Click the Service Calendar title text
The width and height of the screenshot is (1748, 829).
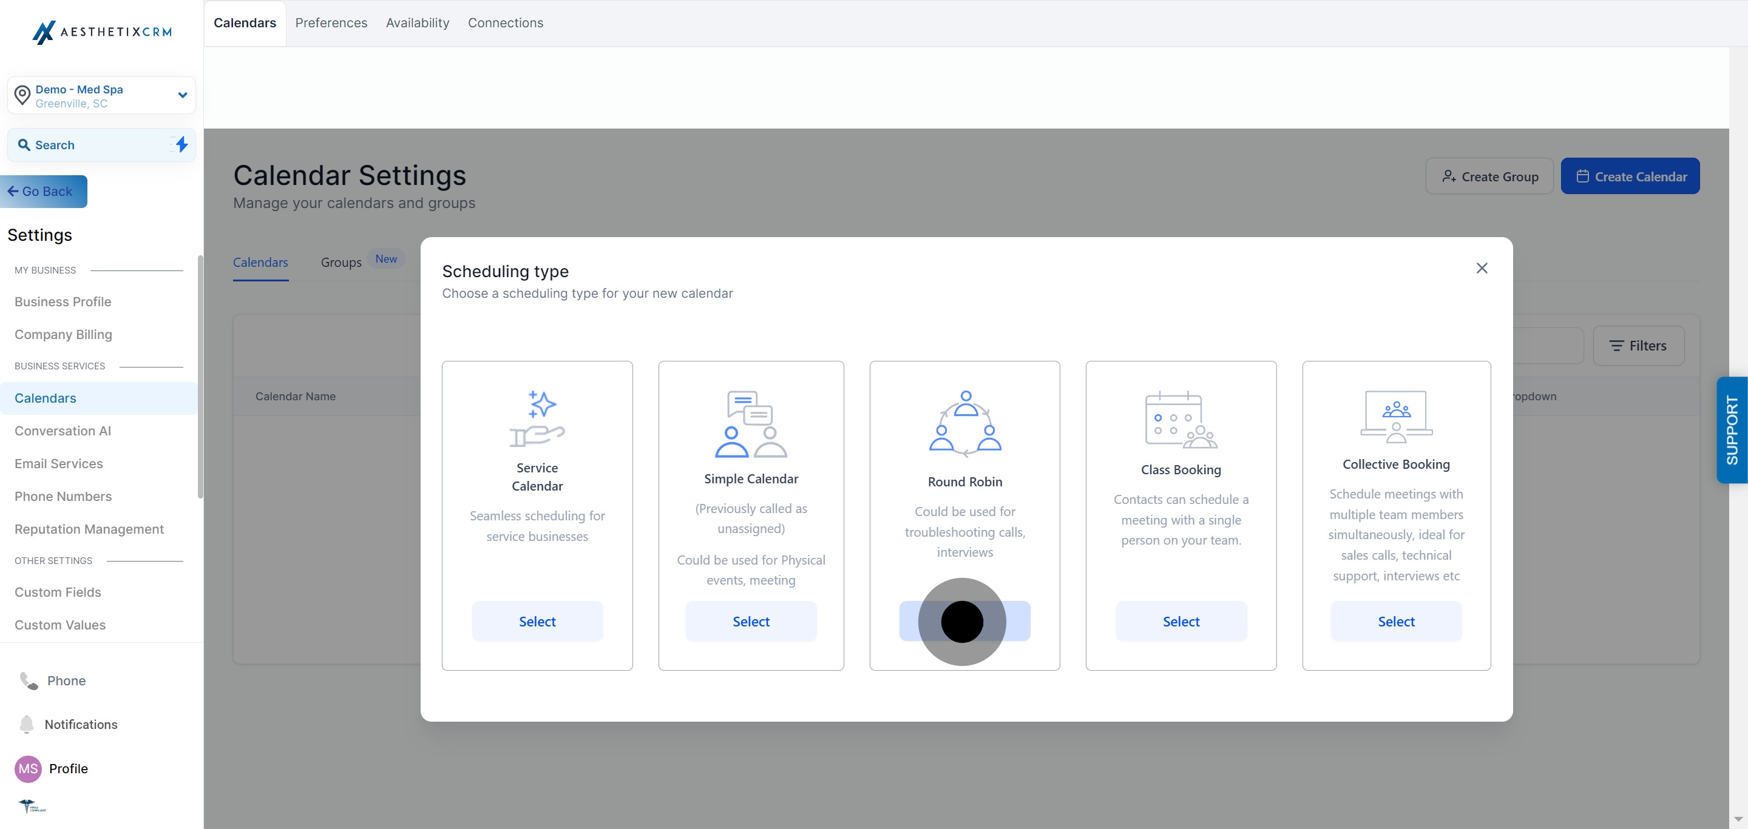point(537,477)
